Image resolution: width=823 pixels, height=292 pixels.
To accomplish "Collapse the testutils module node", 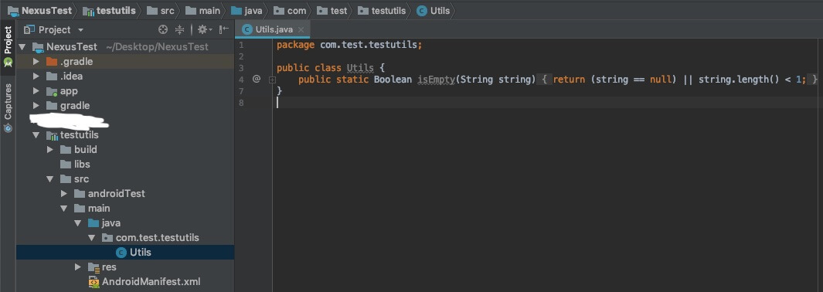I will (x=36, y=134).
